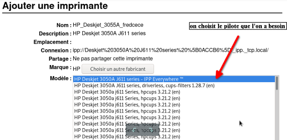This screenshot has width=287, height=140.
Task: Click the ipp:// connection URI text
Action: pyautogui.click(x=171, y=50)
